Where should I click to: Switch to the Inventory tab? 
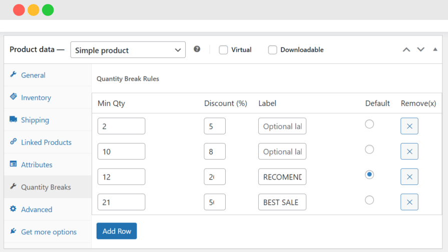[36, 97]
